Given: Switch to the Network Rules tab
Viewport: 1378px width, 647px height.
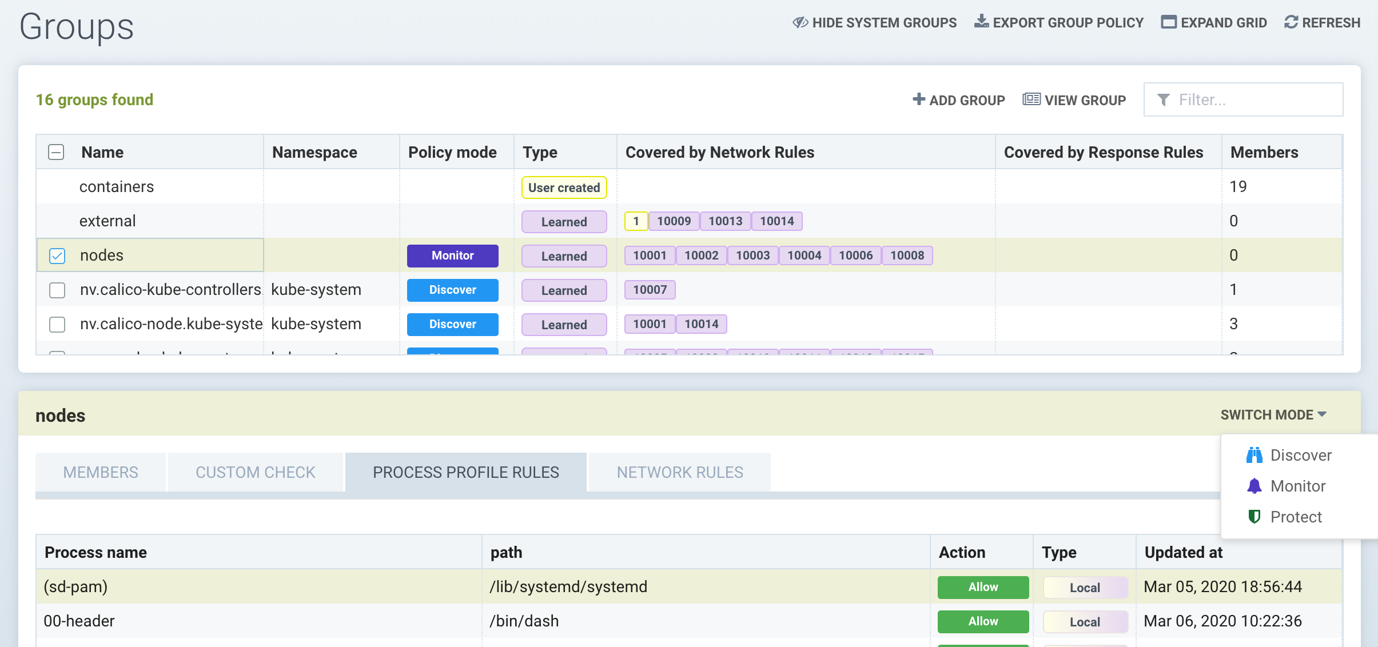Looking at the screenshot, I should pos(679,472).
